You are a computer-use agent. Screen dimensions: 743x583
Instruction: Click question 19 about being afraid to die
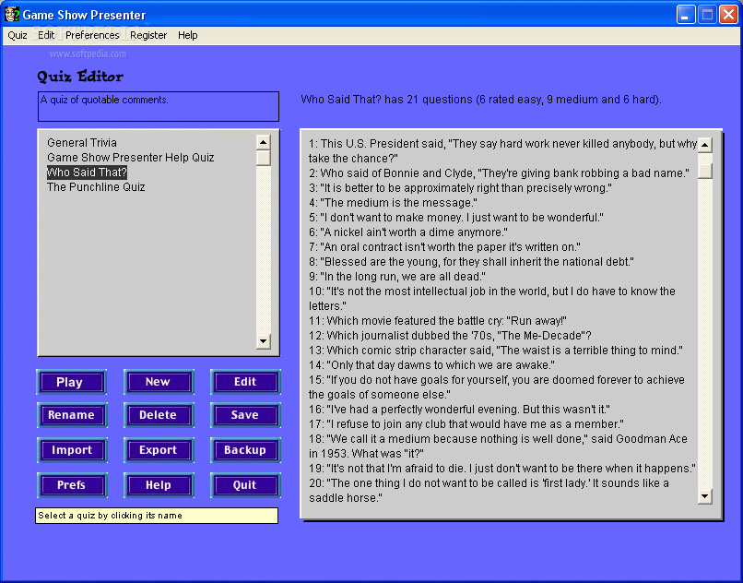click(x=502, y=469)
